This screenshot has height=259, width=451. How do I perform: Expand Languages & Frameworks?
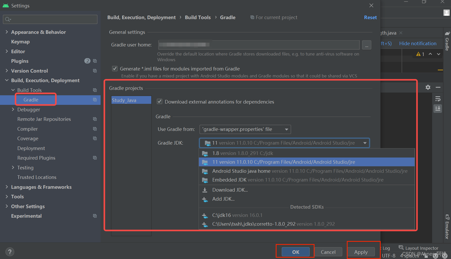click(7, 187)
